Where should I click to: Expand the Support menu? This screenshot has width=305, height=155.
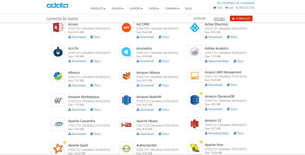coord(136,9)
